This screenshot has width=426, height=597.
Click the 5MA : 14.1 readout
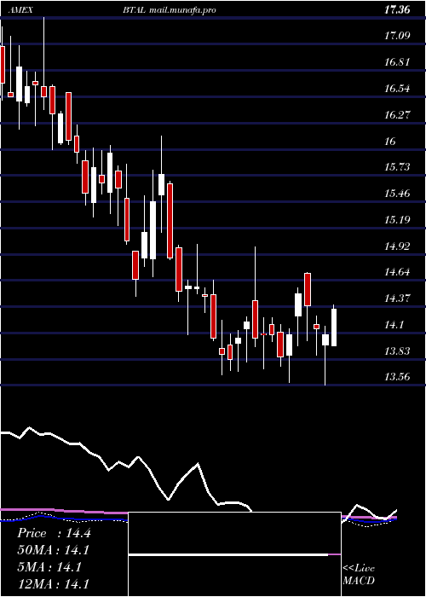click(49, 567)
